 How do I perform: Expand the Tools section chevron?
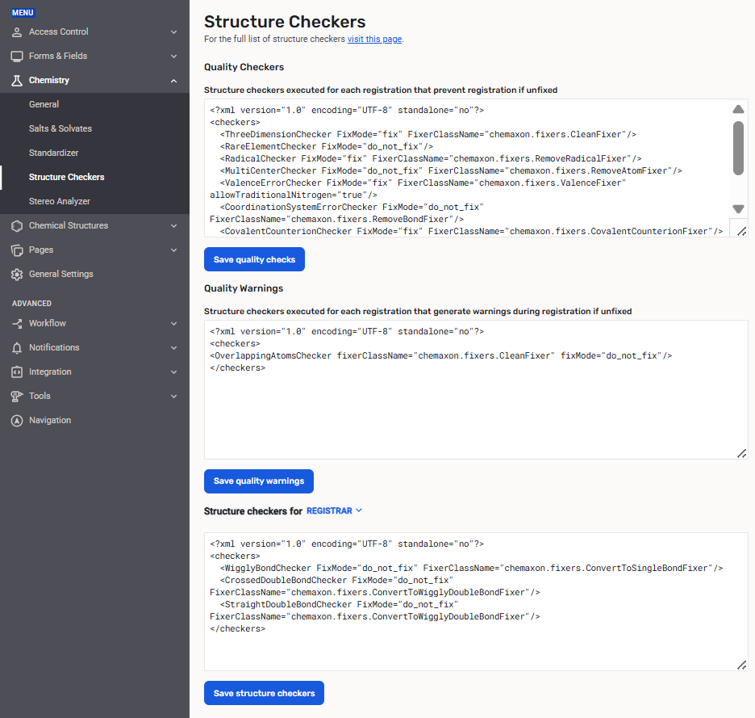pos(173,397)
